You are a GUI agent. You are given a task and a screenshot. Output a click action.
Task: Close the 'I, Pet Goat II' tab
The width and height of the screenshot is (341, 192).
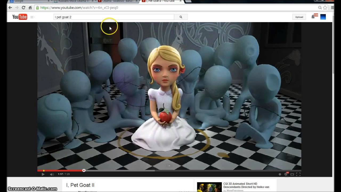point(181,1)
